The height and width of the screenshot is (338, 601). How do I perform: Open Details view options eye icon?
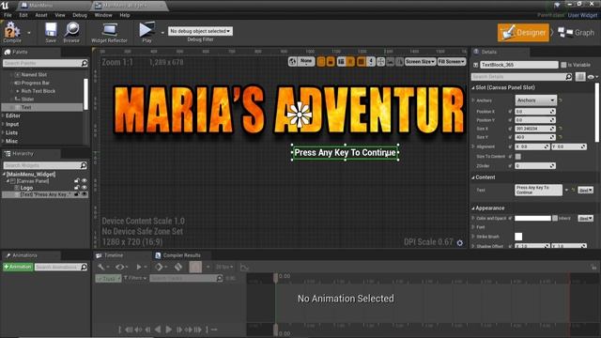tap(593, 77)
